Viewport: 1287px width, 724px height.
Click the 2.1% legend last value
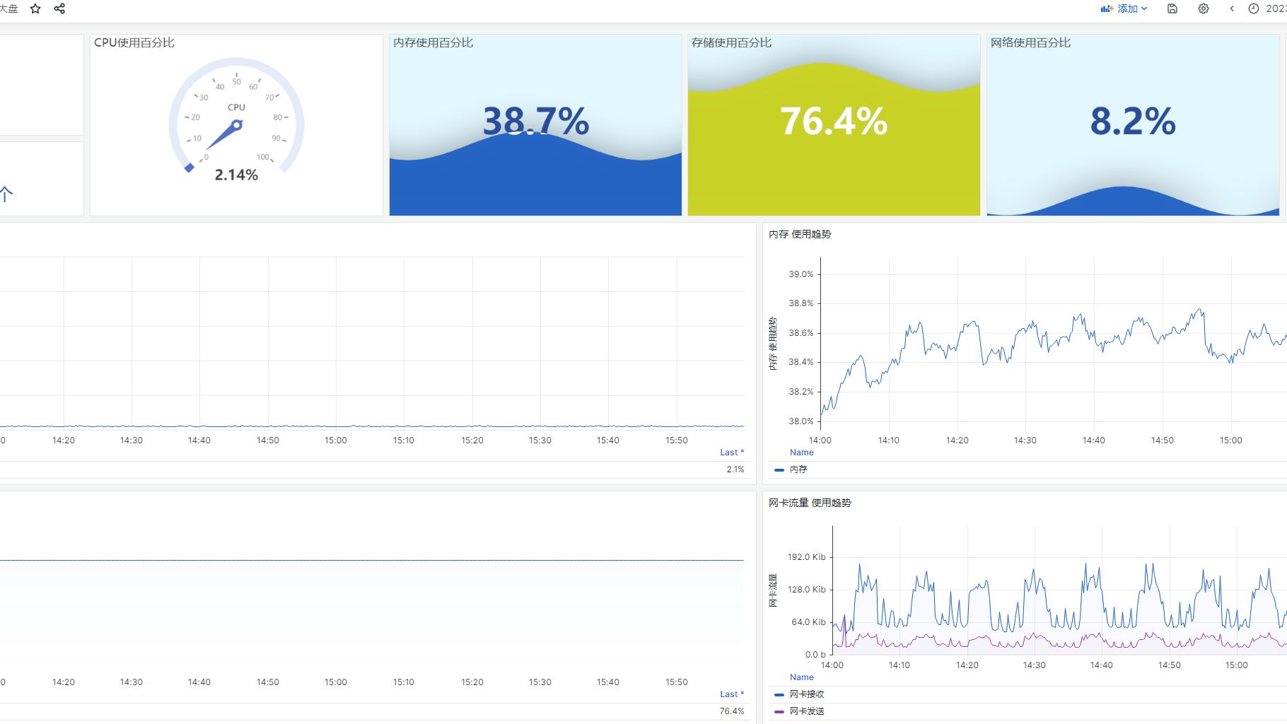pos(735,469)
